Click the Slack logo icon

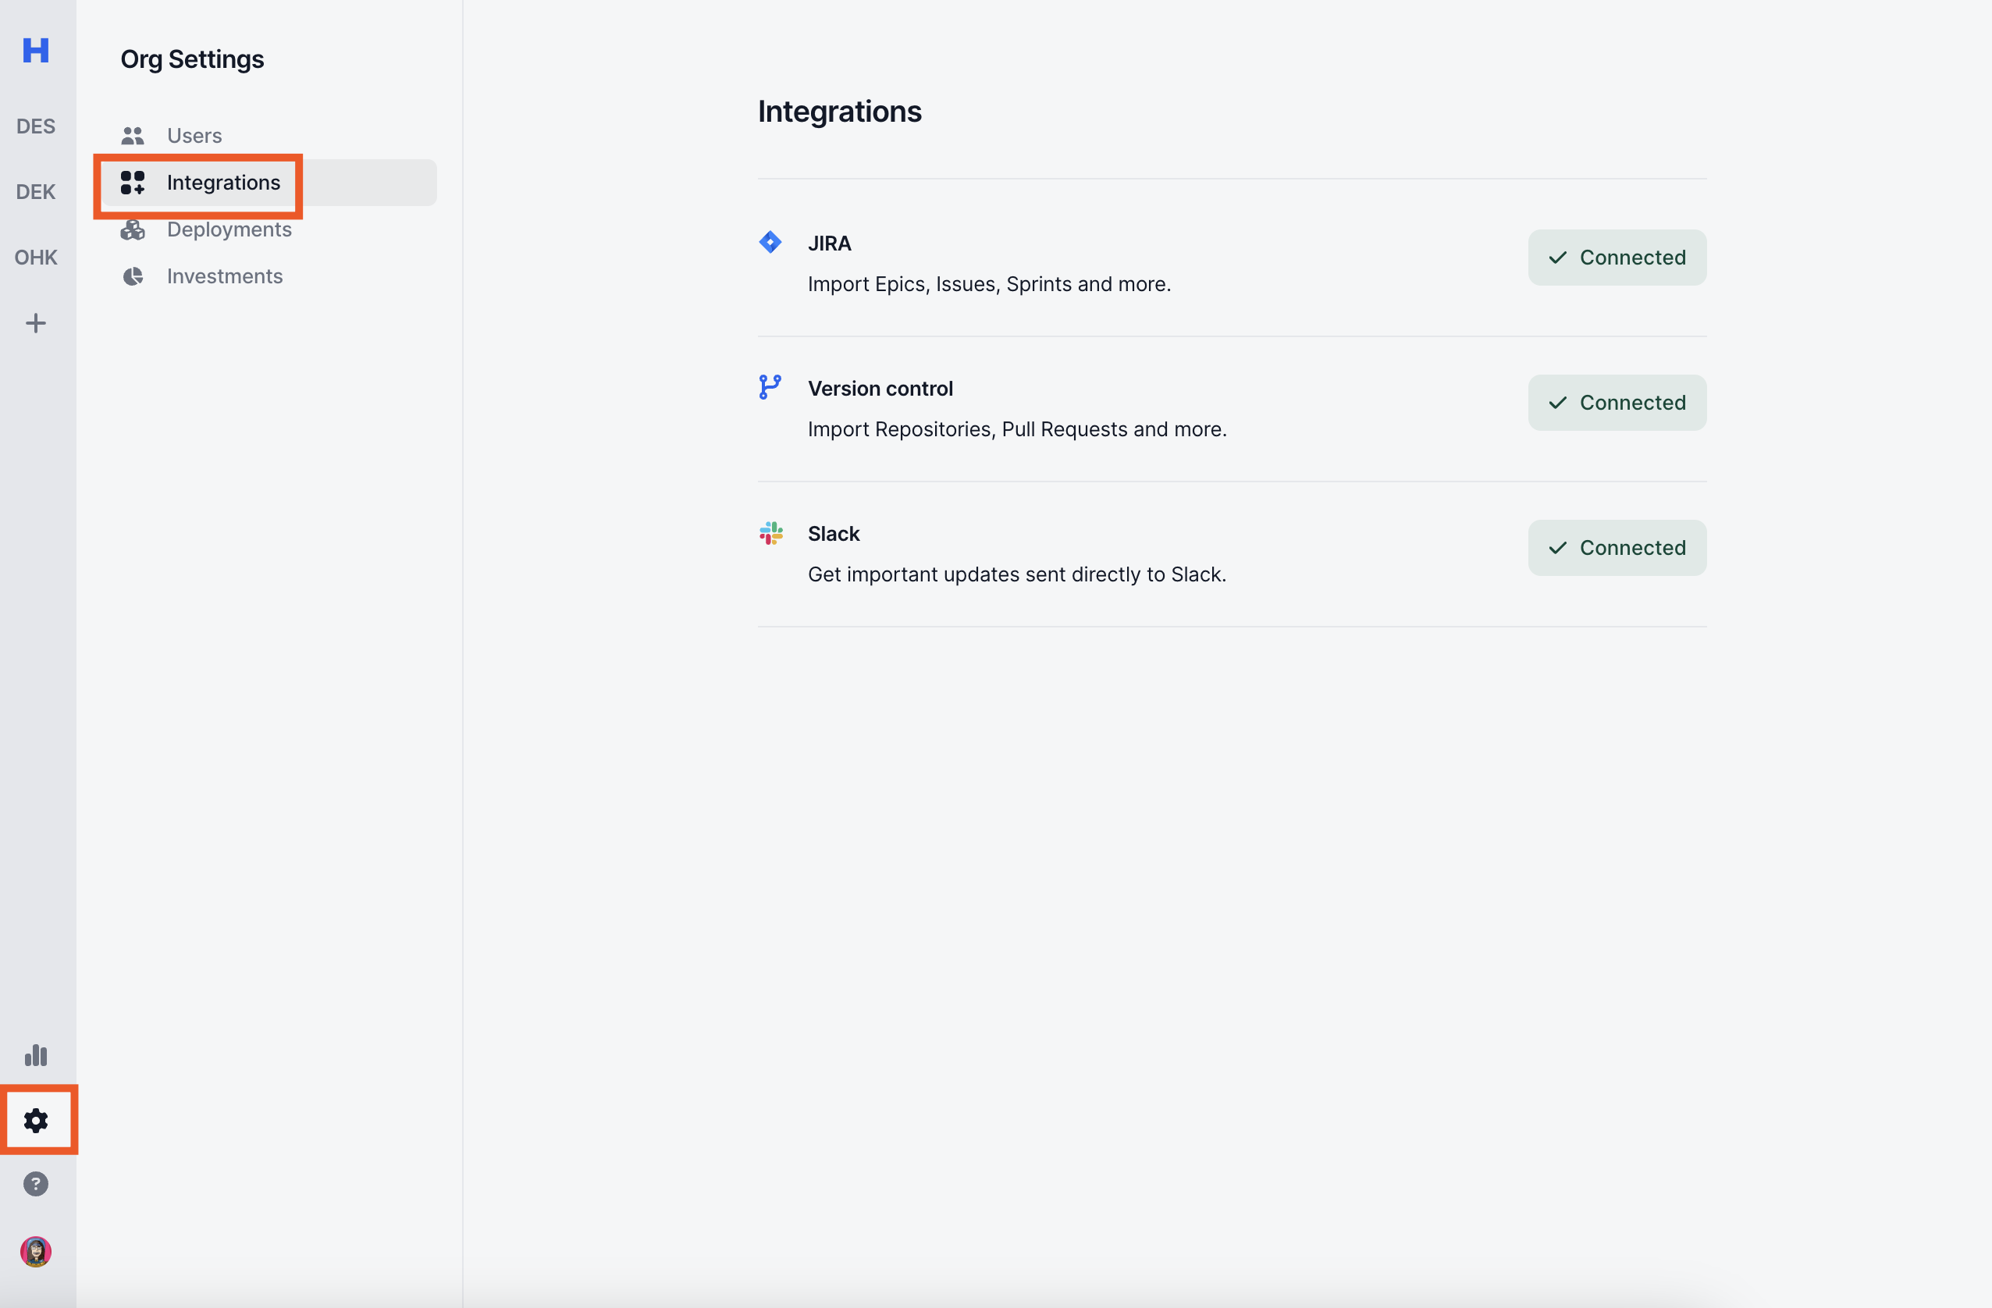click(x=770, y=533)
